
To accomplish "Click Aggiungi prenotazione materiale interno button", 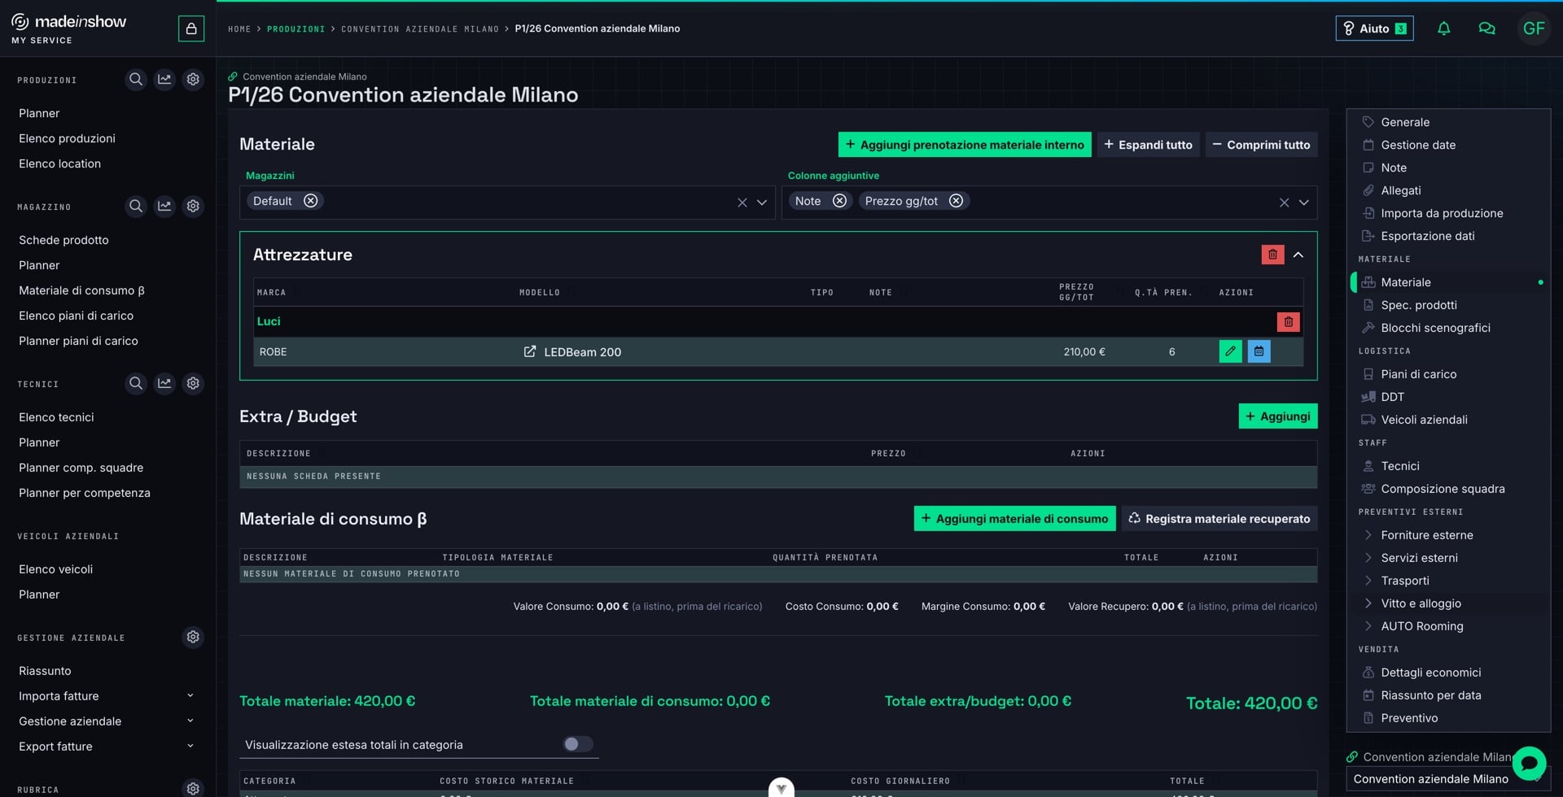I will click(965, 145).
